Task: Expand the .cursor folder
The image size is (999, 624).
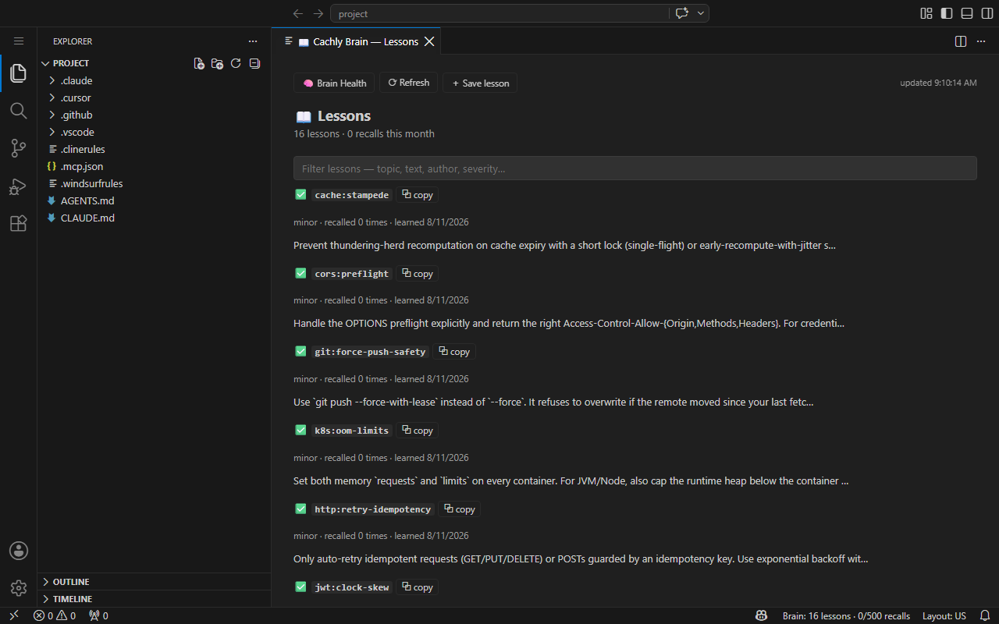Action: tap(154, 97)
